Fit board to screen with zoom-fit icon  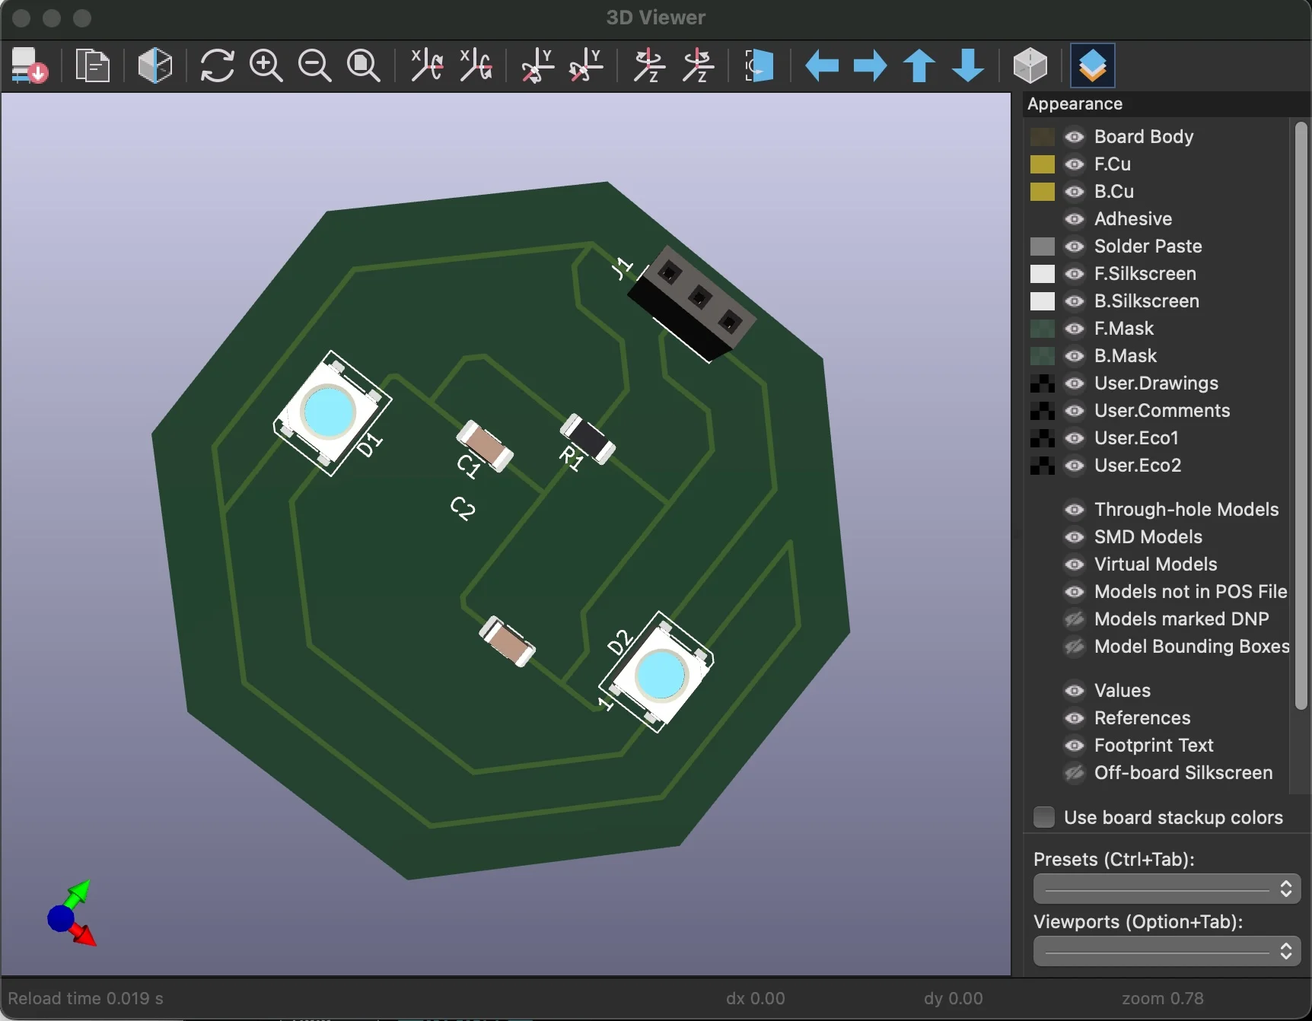pyautogui.click(x=364, y=65)
